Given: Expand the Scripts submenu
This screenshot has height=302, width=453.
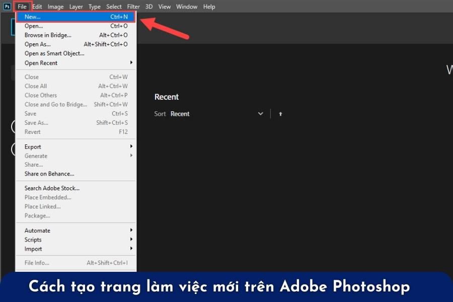Looking at the screenshot, I should coord(33,240).
